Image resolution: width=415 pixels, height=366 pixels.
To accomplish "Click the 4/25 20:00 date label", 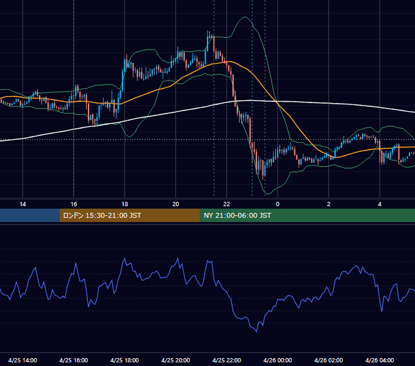I will [x=176, y=360].
